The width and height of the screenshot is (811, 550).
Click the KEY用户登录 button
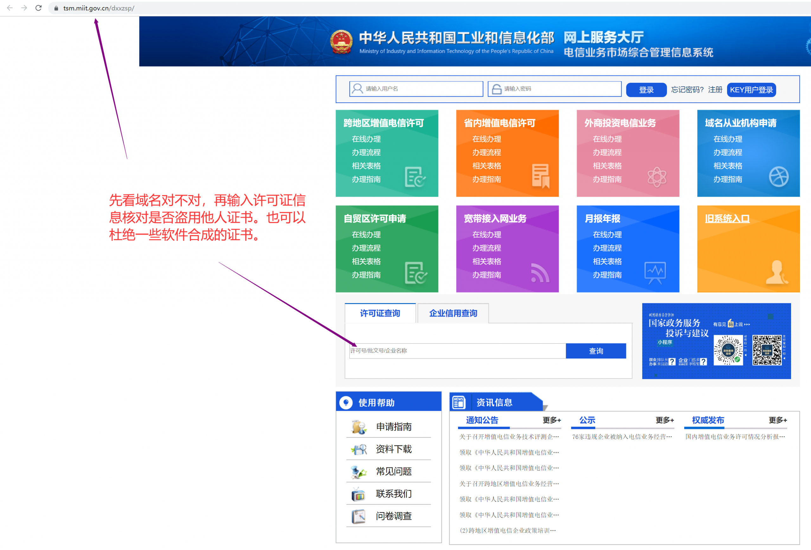pyautogui.click(x=751, y=90)
